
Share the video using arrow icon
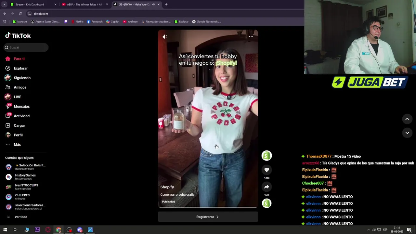[266, 187]
